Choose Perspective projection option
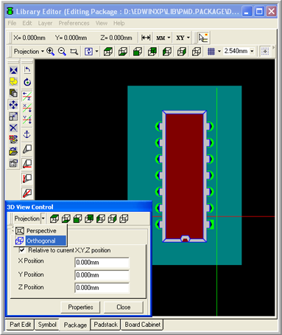The height and width of the screenshot is (335, 282). (x=41, y=231)
